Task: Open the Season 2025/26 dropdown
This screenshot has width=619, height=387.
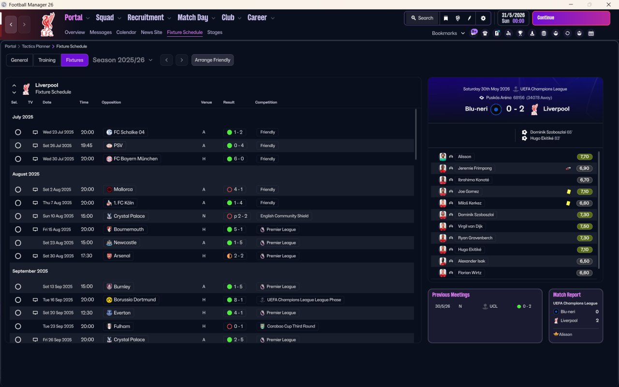Action: (x=122, y=60)
